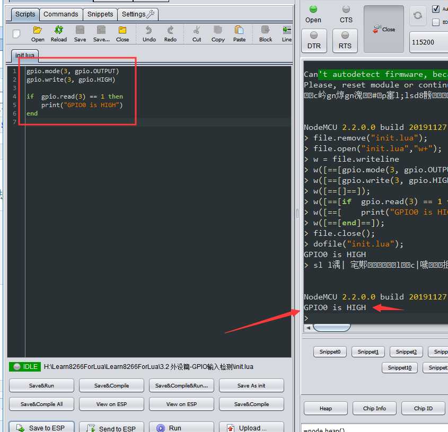Click the Chip Info button
The height and width of the screenshot is (432, 448).
point(374,408)
